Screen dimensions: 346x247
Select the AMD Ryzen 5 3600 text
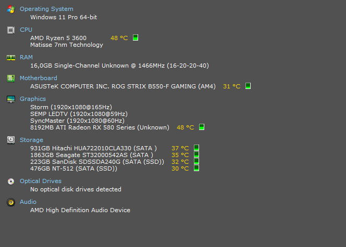click(x=58, y=38)
